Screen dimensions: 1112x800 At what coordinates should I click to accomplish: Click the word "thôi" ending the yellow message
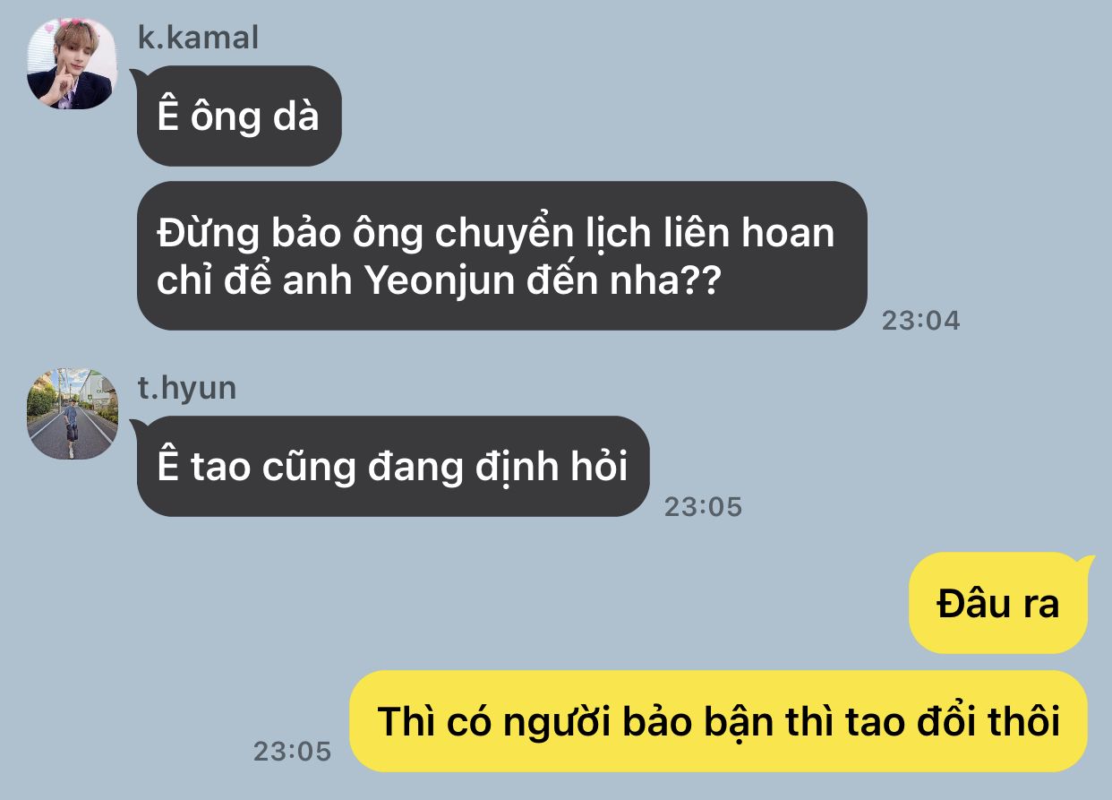(x=1022, y=721)
